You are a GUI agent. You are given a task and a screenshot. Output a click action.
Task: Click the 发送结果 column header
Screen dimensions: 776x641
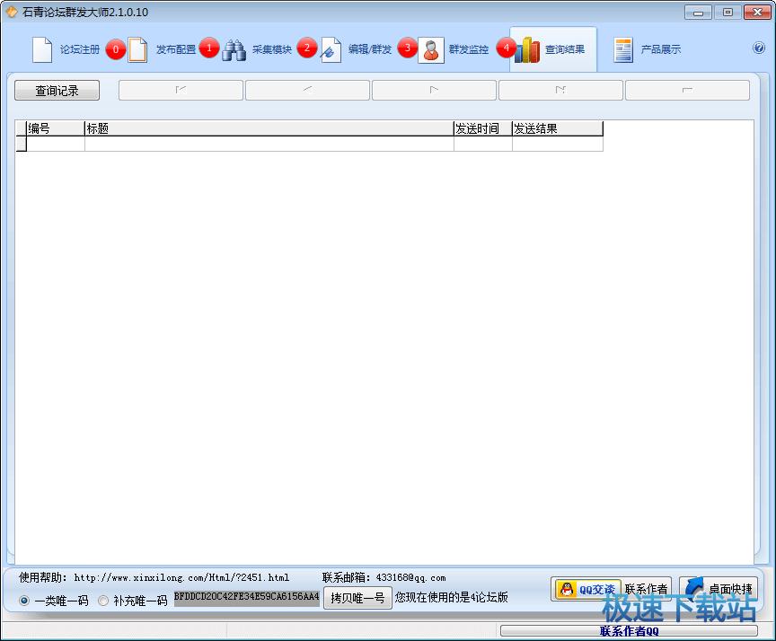click(557, 128)
